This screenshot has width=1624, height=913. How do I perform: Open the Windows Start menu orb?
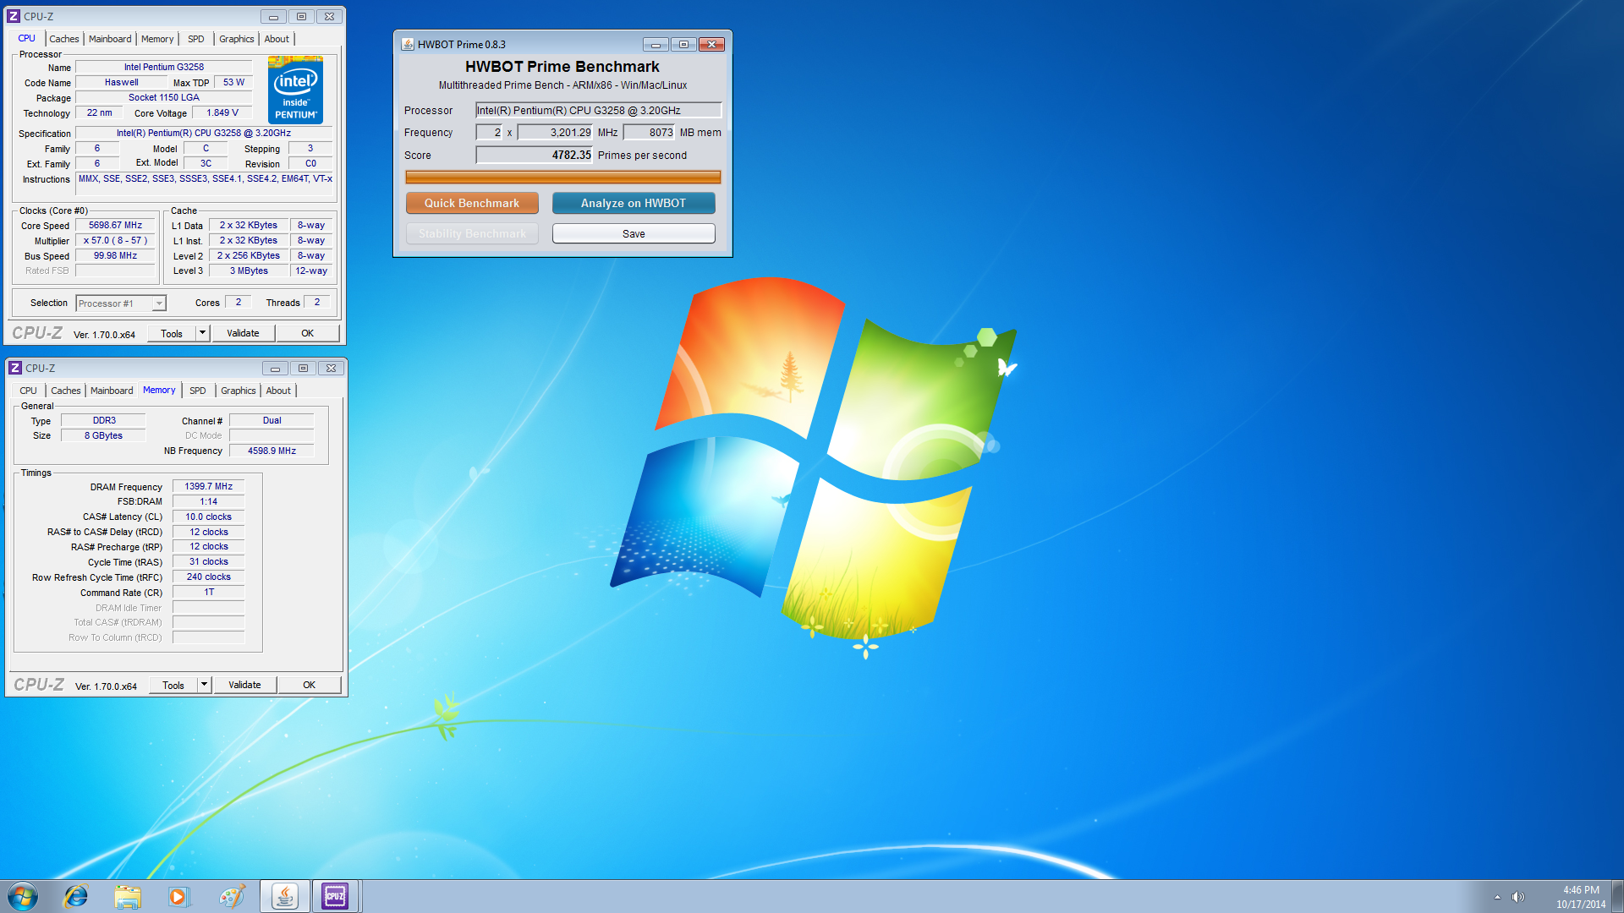(23, 896)
